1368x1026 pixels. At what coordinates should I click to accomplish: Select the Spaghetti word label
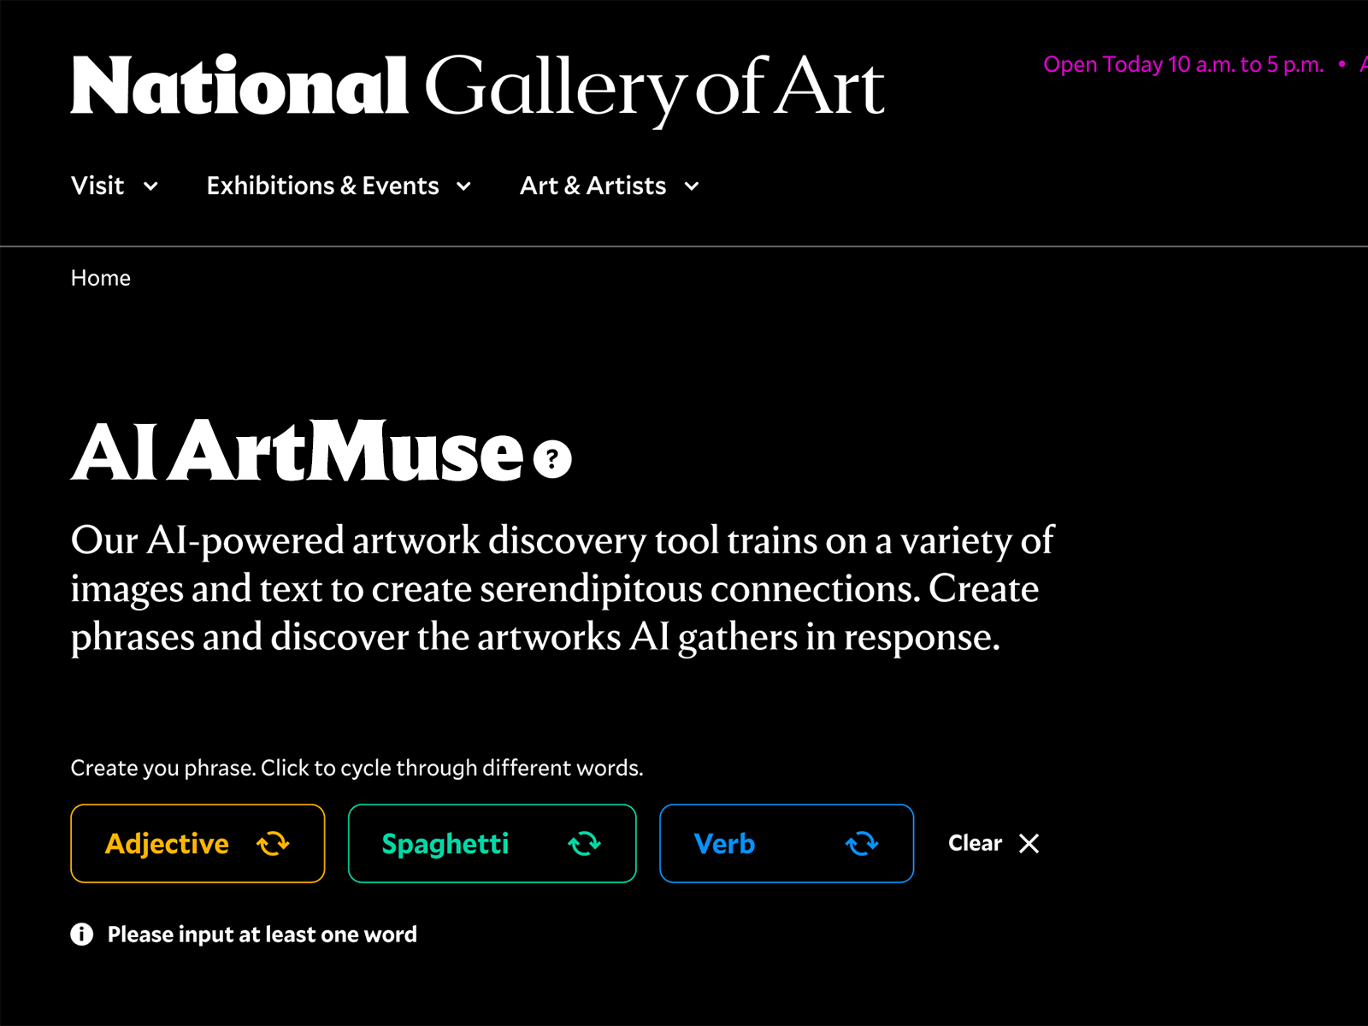click(445, 844)
